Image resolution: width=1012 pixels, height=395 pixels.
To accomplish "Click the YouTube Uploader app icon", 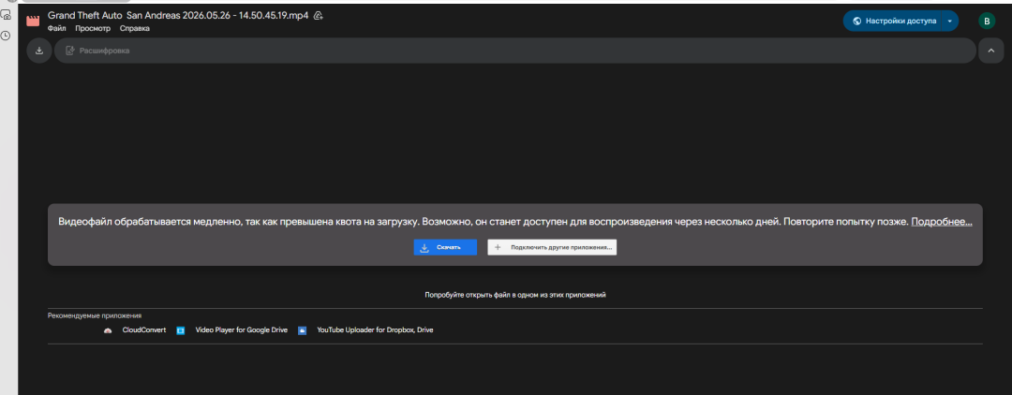I will (302, 329).
